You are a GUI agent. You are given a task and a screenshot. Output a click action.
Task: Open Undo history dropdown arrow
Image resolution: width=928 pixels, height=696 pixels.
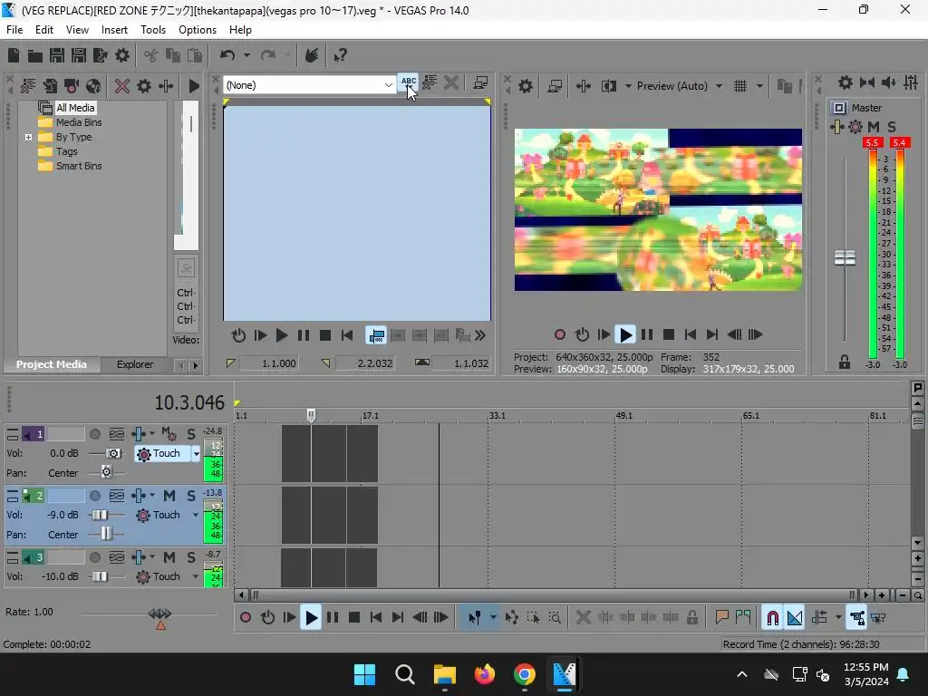tap(246, 55)
